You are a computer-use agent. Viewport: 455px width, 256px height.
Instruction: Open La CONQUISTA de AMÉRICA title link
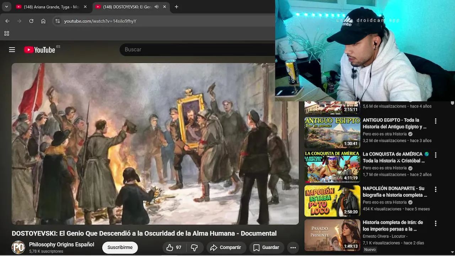pos(396,158)
